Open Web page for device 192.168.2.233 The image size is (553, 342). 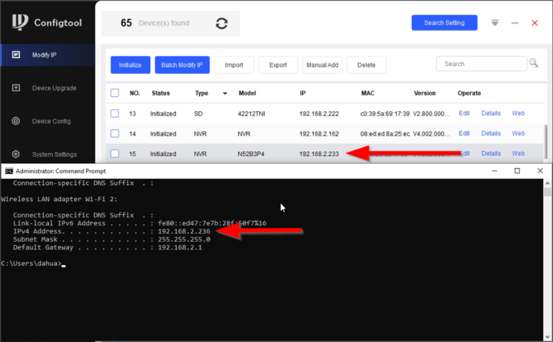(518, 153)
